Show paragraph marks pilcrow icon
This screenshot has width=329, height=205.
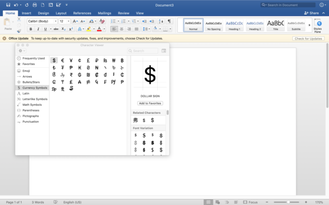point(169,21)
